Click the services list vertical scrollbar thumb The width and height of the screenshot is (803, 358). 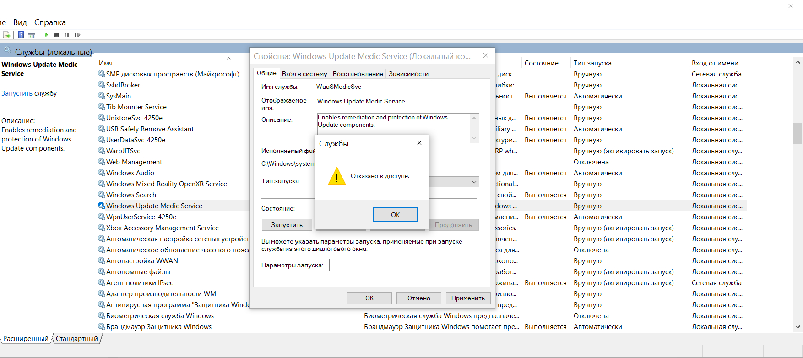click(x=798, y=133)
